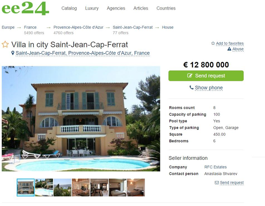Open the France breadcrumb link

coord(30,27)
